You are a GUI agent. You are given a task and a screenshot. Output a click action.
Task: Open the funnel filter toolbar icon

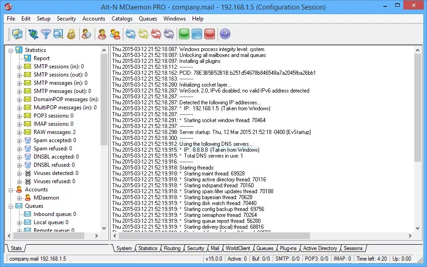tap(46, 34)
